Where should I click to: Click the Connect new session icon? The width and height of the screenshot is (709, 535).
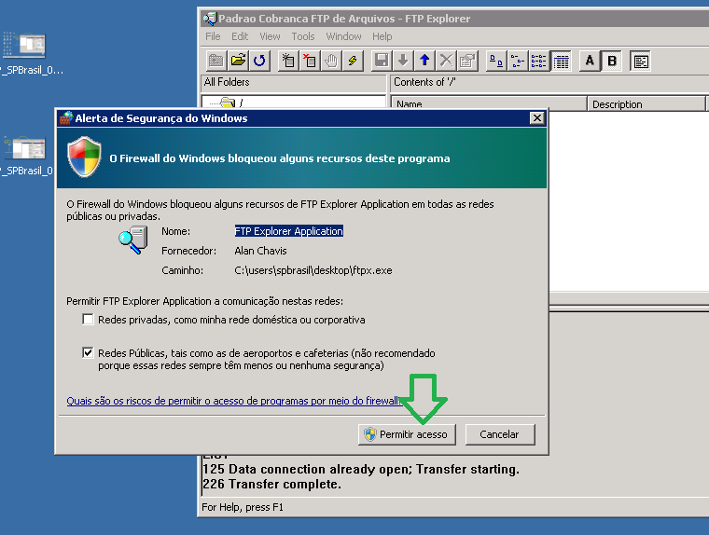(x=288, y=61)
